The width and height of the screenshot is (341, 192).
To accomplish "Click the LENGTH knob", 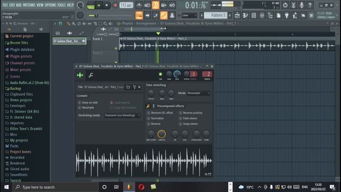I will (161, 134).
